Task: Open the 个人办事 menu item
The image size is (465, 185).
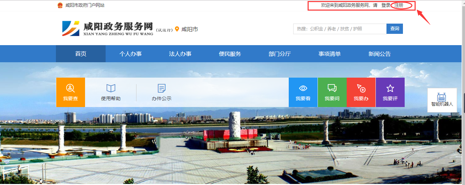Action: [x=130, y=54]
